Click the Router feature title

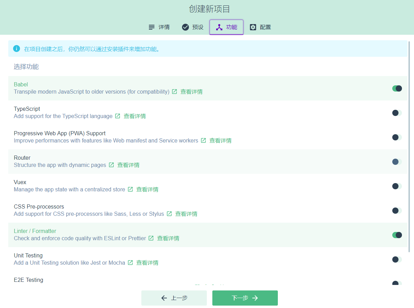point(22,158)
